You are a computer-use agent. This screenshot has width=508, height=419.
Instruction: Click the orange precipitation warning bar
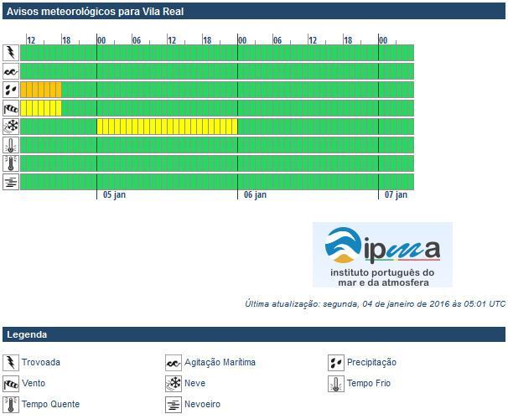click(x=41, y=90)
